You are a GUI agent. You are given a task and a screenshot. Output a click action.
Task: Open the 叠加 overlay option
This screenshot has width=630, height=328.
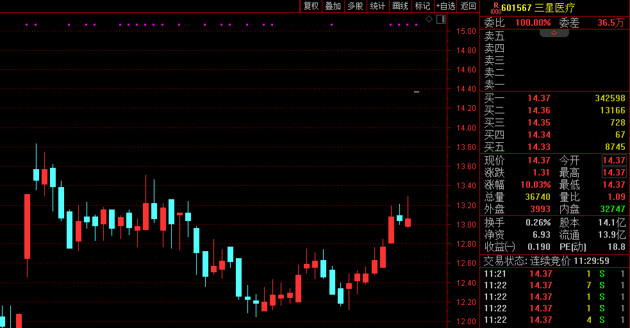(x=333, y=6)
